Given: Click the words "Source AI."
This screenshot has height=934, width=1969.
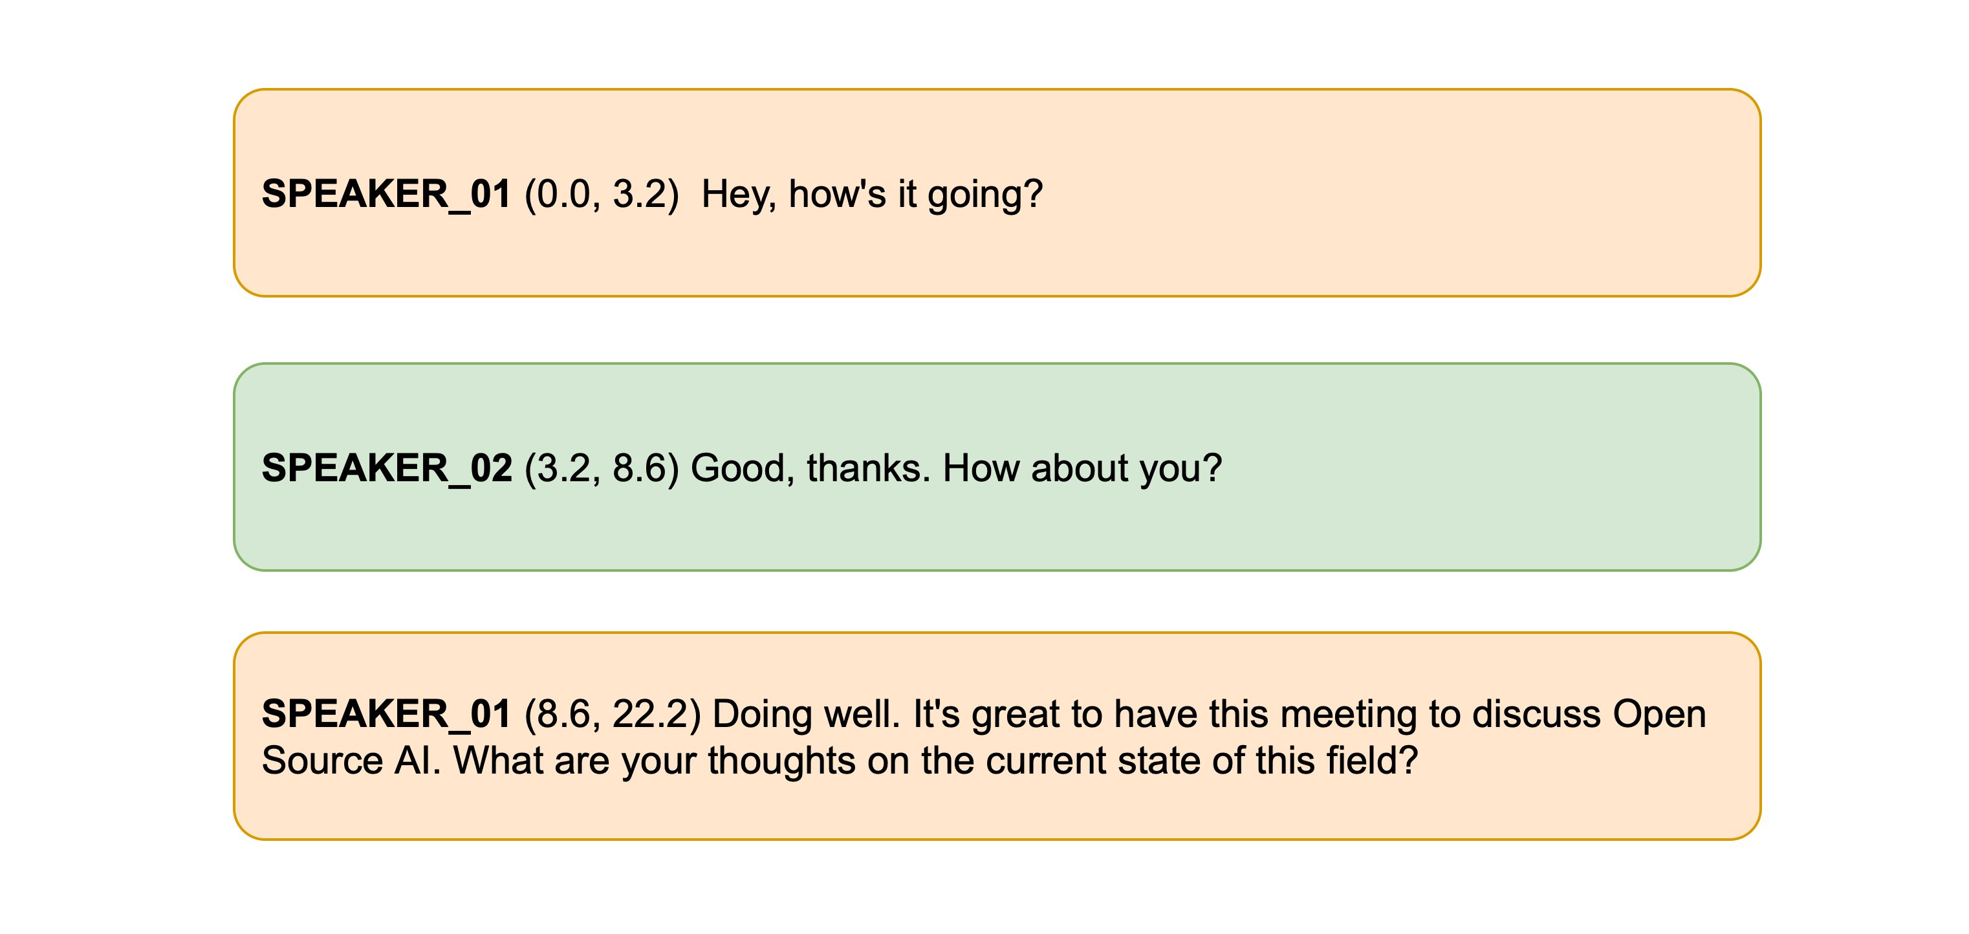Looking at the screenshot, I should (x=352, y=761).
